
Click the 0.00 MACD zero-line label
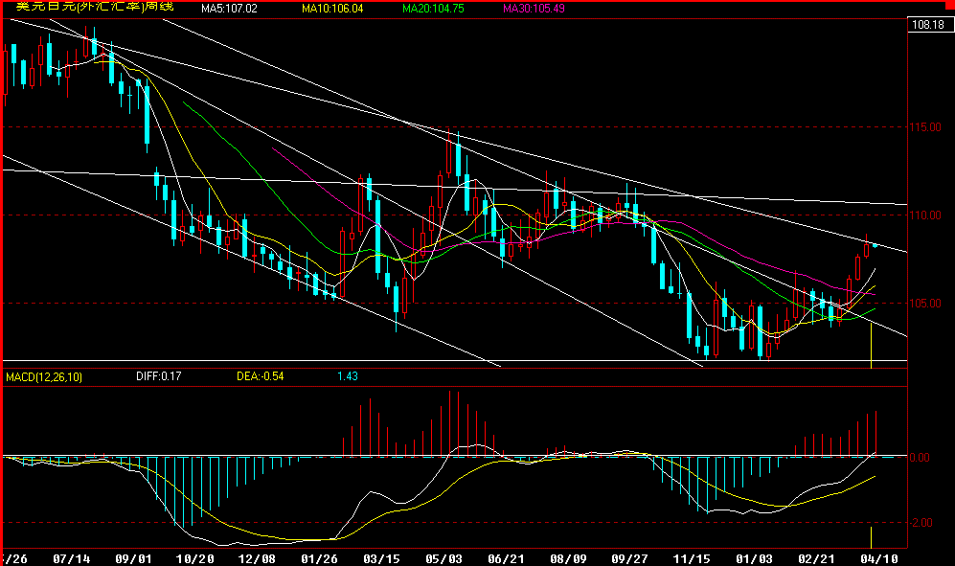919,457
